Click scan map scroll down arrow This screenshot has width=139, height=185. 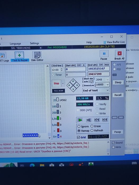point(50,138)
